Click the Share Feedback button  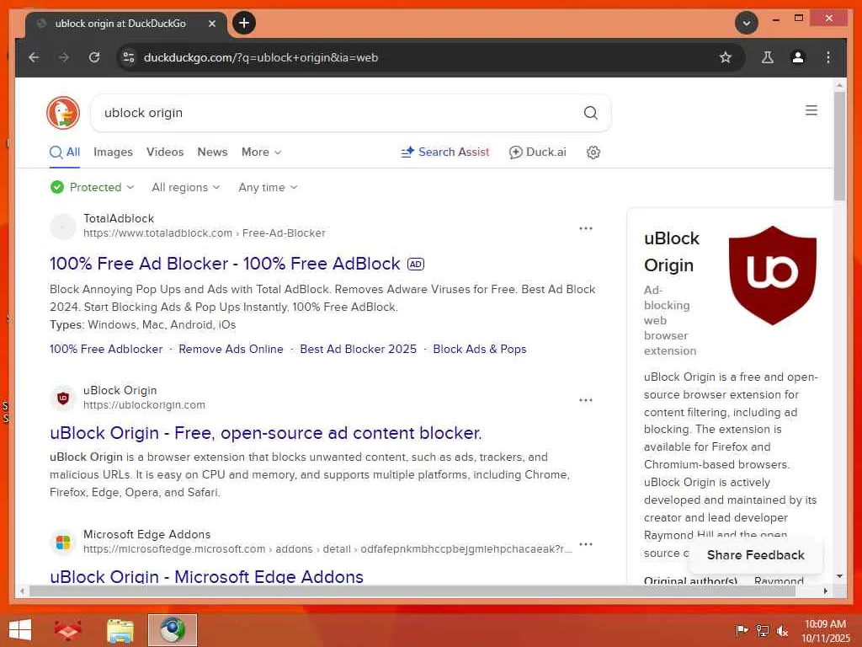pyautogui.click(x=756, y=555)
